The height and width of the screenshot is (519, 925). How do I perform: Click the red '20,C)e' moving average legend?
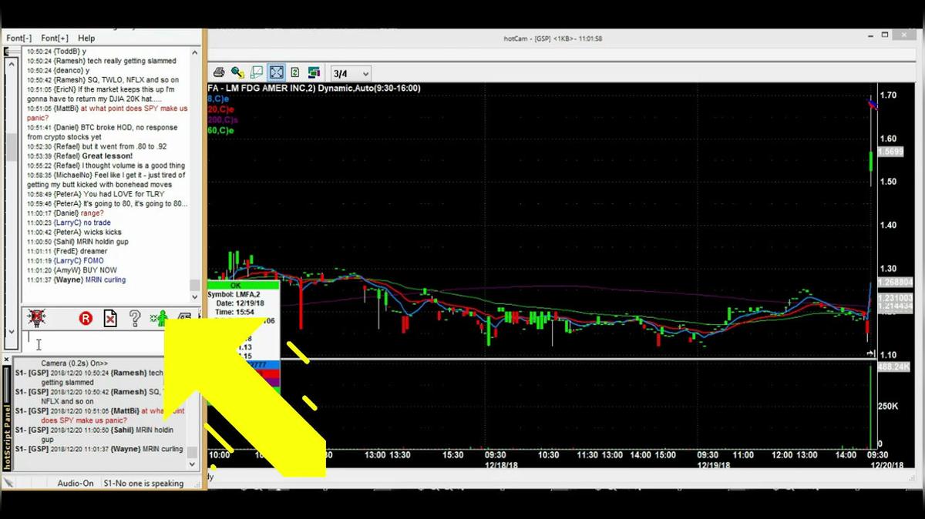pyautogui.click(x=220, y=109)
